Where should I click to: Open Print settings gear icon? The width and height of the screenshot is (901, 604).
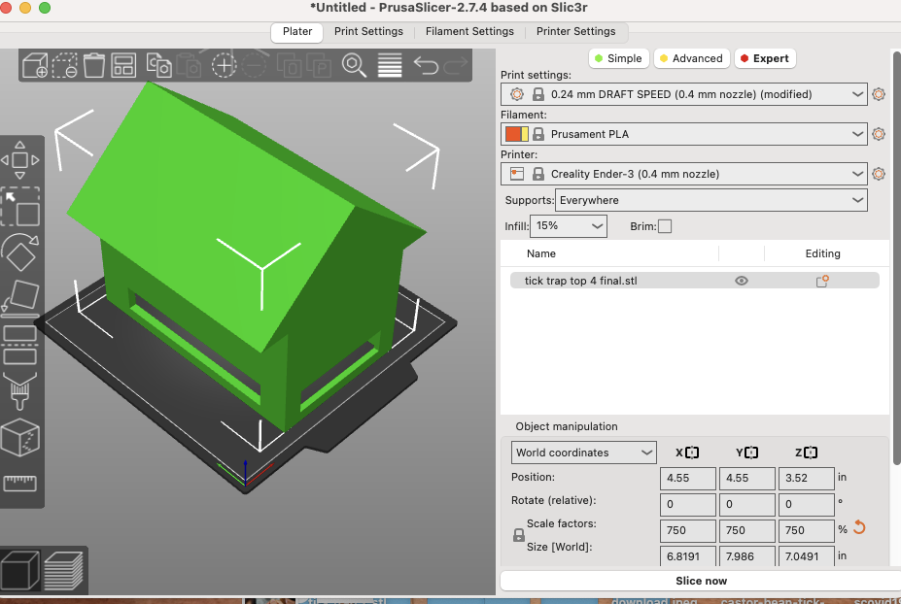coord(879,94)
